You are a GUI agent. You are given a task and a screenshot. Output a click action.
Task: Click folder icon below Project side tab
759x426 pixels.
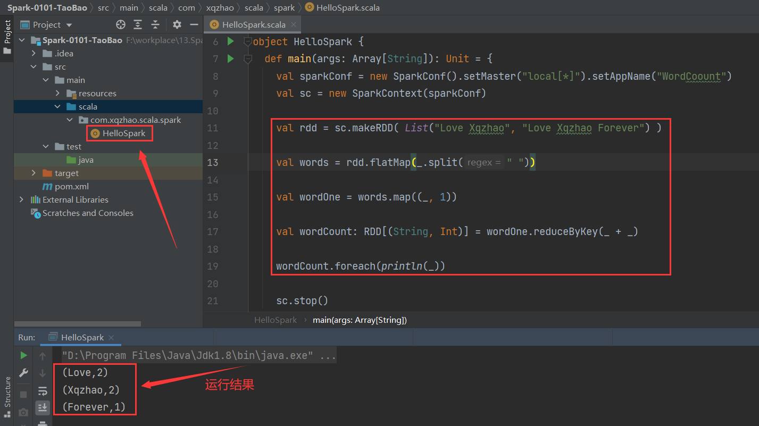7,51
